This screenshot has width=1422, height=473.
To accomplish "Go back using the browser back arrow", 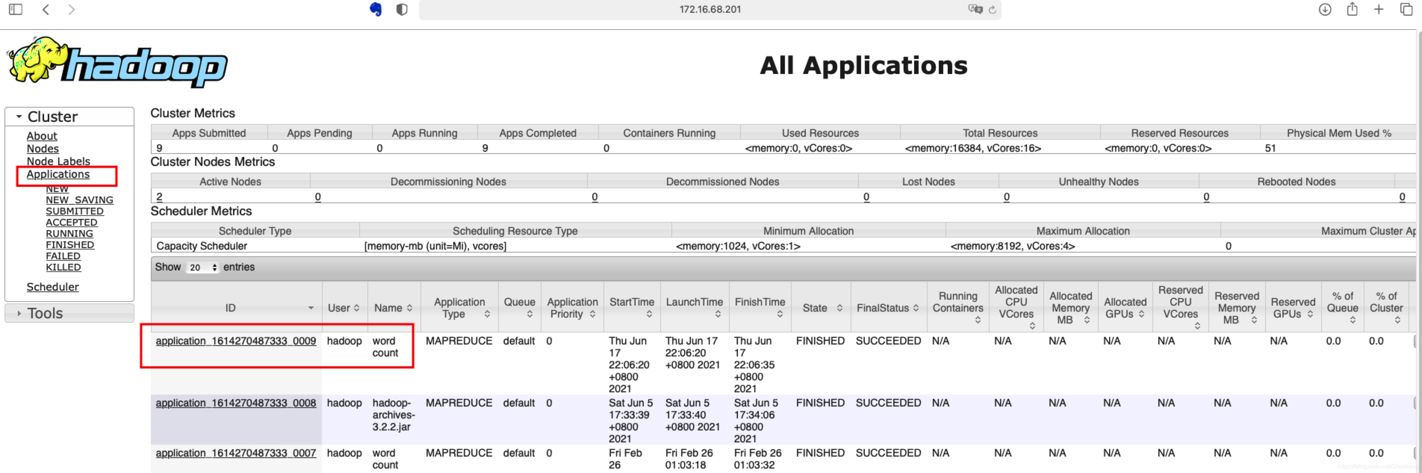I will click(46, 9).
